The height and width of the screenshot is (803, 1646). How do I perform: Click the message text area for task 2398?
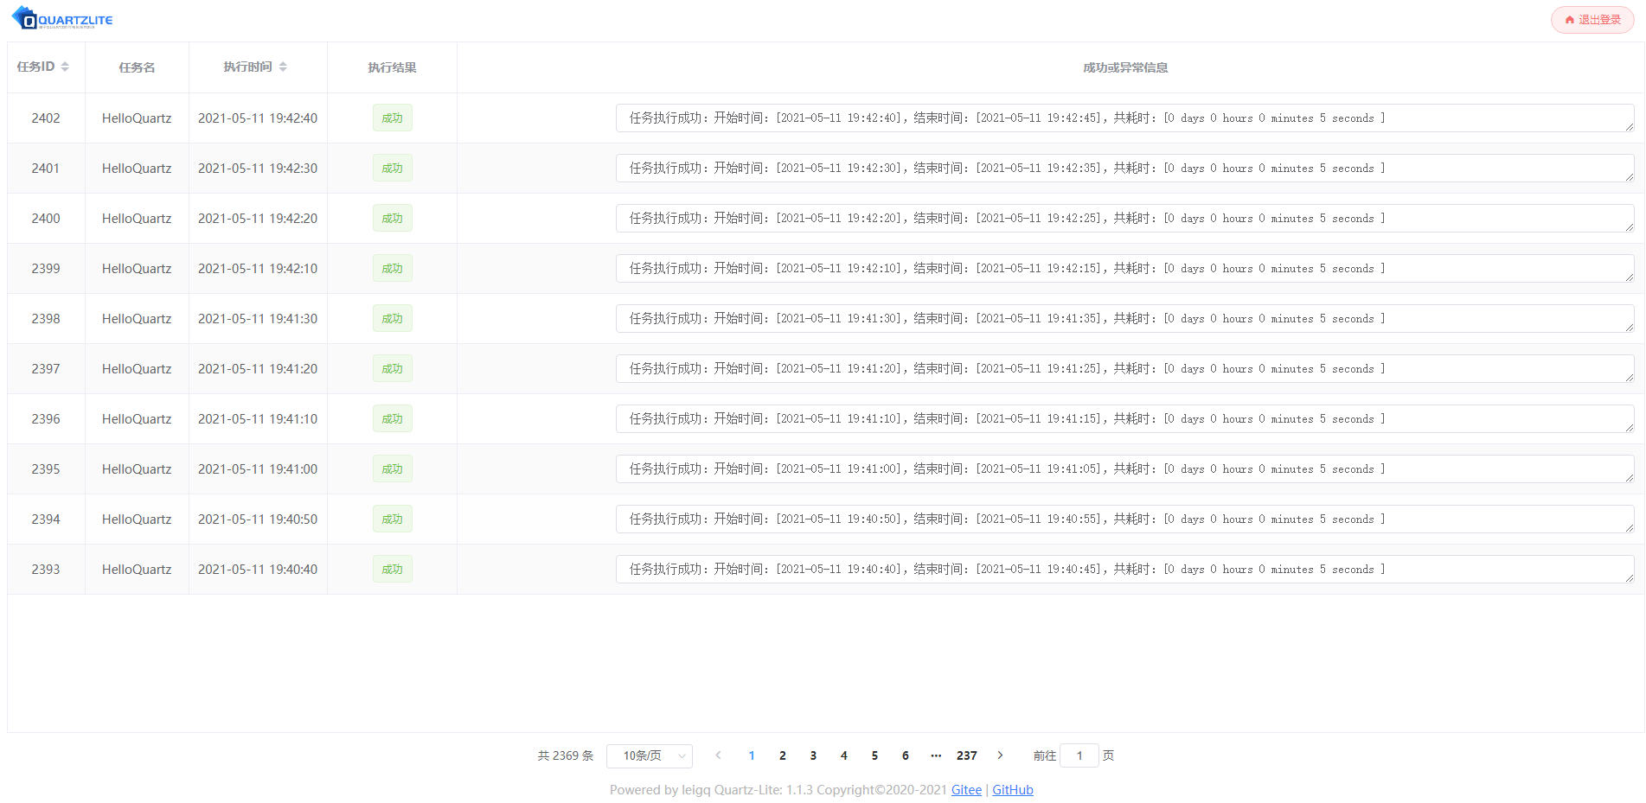1124,319
